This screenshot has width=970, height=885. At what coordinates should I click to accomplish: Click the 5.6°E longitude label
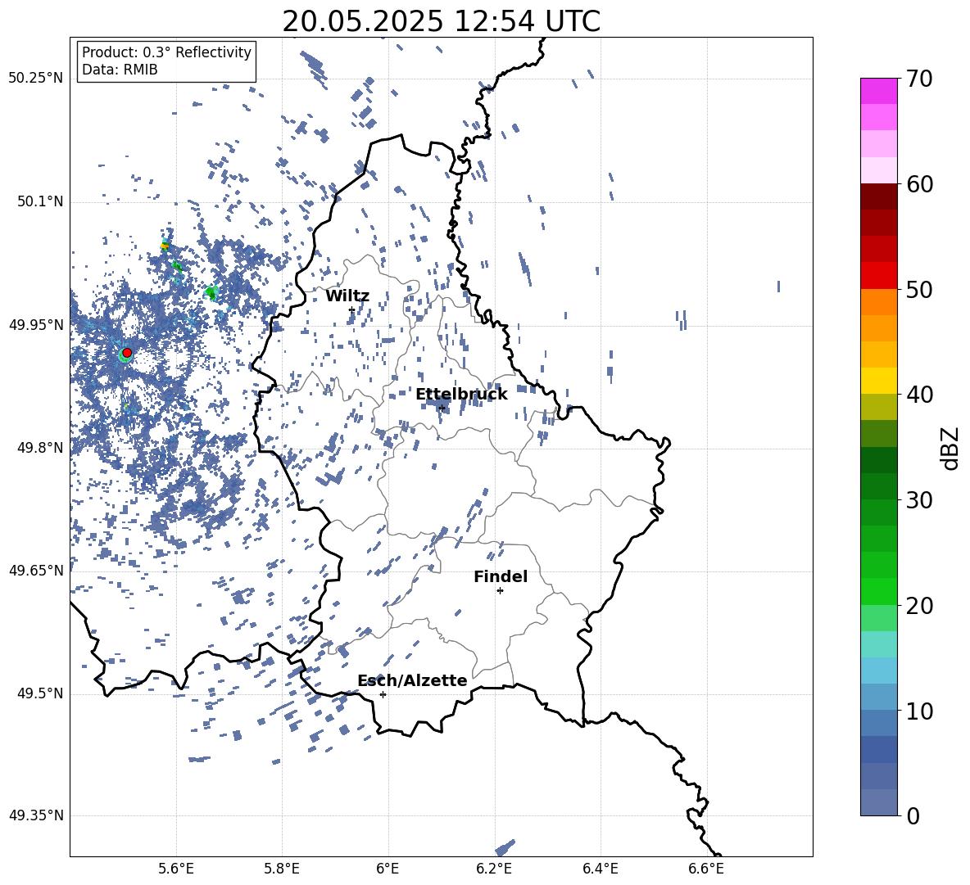tap(176, 869)
